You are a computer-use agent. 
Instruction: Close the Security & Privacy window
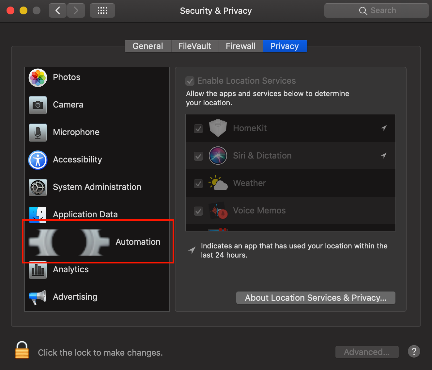point(10,10)
